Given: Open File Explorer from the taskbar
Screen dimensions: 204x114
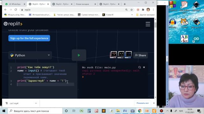Looking at the screenshot, I should 118,111.
